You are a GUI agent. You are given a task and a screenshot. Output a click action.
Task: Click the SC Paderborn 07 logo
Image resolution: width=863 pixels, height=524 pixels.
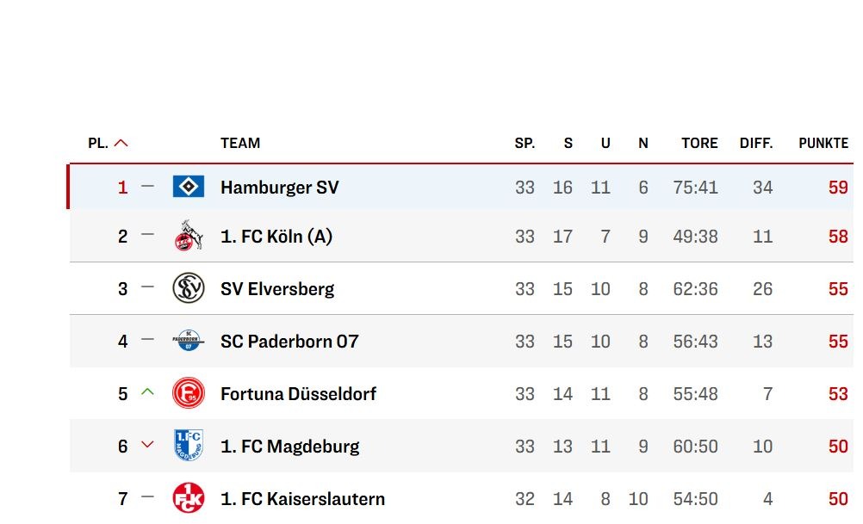click(x=189, y=341)
